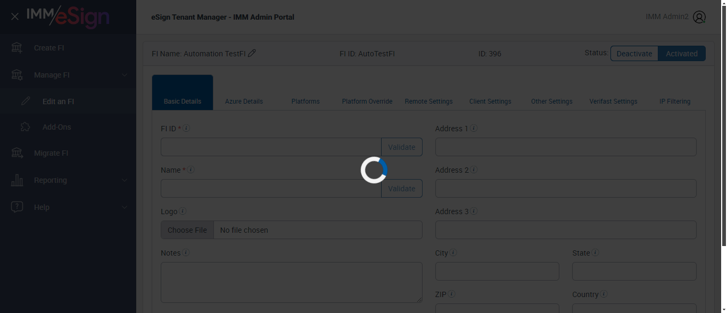Click into the City field
This screenshot has height=313, width=727.
pos(497,271)
